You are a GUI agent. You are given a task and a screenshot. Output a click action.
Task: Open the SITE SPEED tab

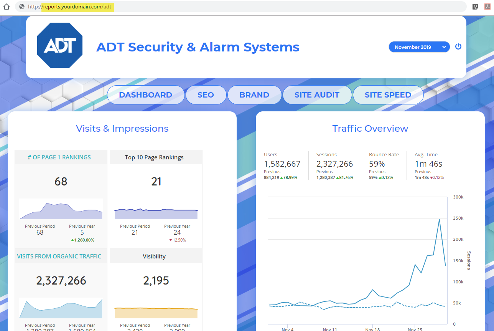[388, 95]
